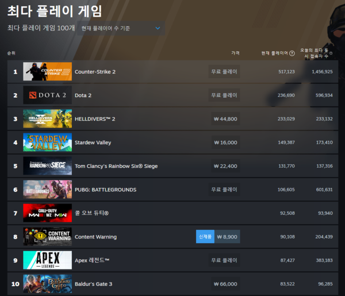Click the 신제품 badge on Content Warning

(205, 237)
